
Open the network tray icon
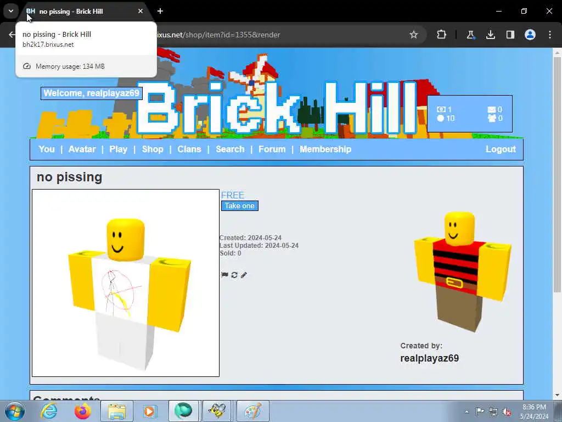point(493,412)
